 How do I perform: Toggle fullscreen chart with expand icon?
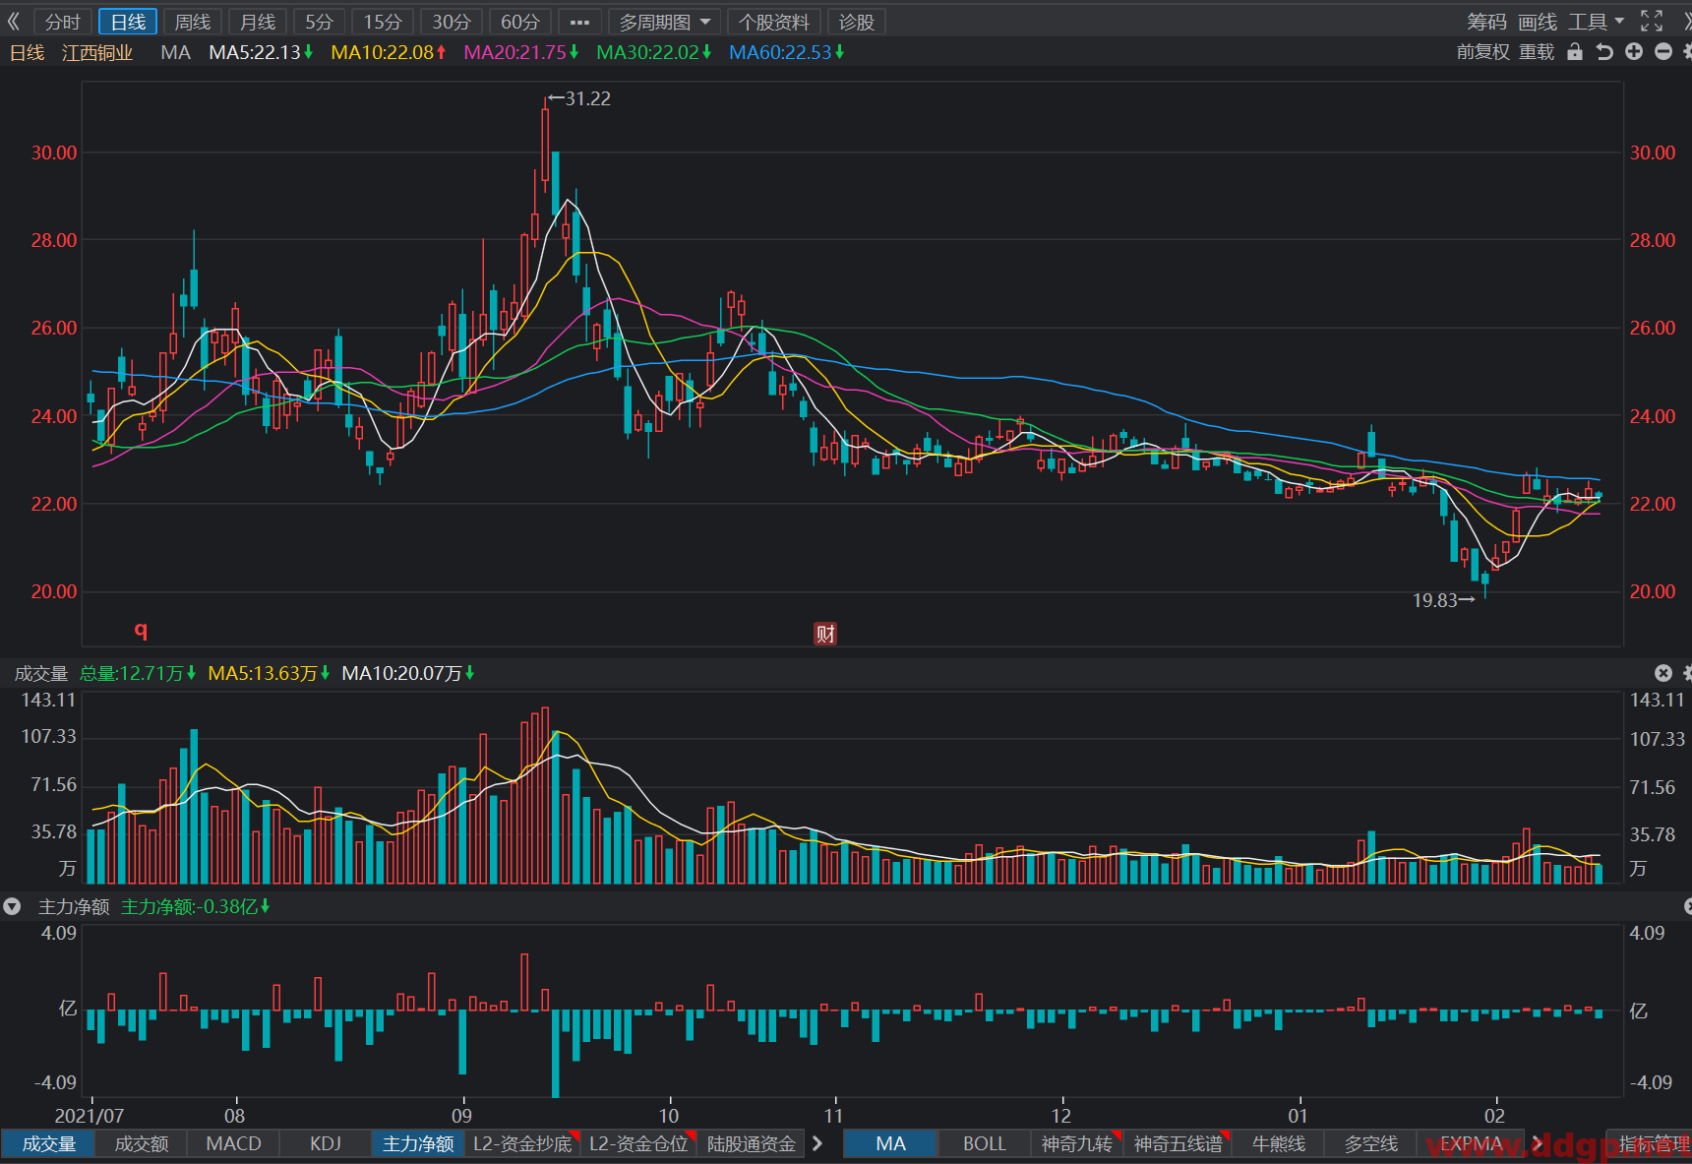pos(1652,21)
